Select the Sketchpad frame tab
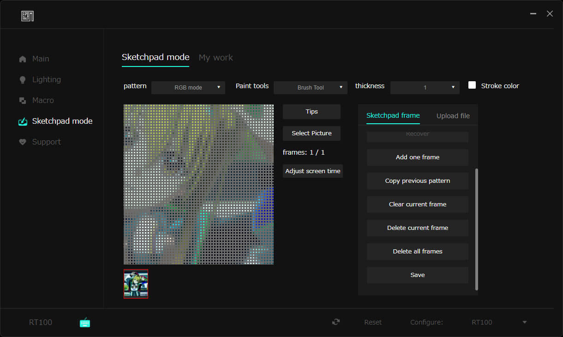The image size is (563, 337). (393, 115)
